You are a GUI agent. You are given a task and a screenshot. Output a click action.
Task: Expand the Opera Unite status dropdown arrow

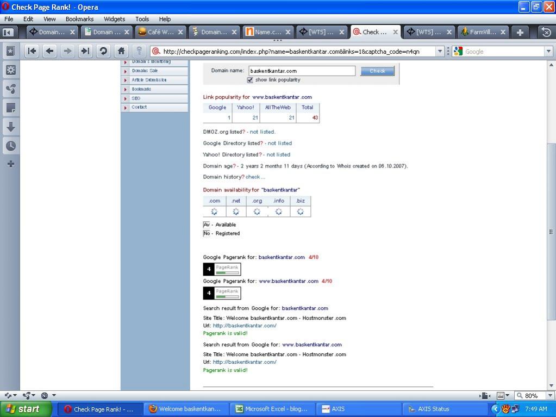(x=34, y=395)
